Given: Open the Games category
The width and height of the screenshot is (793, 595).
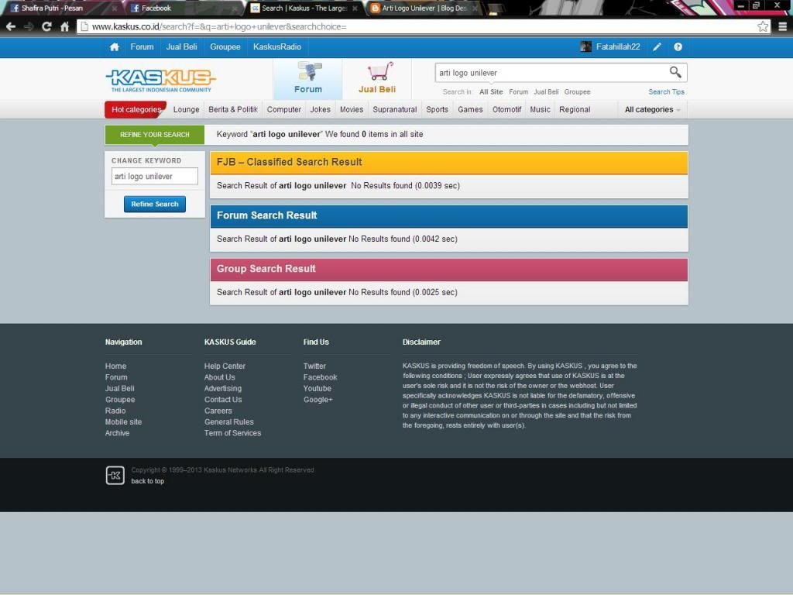Looking at the screenshot, I should [470, 110].
